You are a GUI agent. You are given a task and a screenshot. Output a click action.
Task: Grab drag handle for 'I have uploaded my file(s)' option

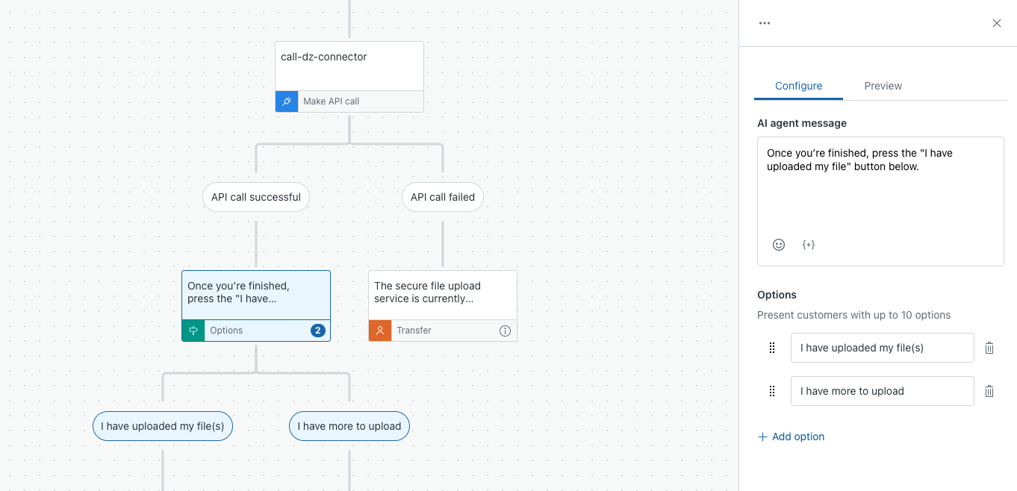772,348
